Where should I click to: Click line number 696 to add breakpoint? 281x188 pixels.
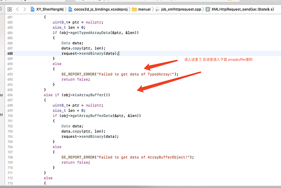[x=10, y=95]
